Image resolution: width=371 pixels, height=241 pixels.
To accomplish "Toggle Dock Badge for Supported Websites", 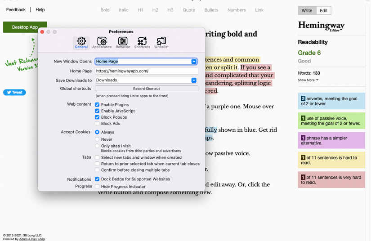I will point(97,179).
